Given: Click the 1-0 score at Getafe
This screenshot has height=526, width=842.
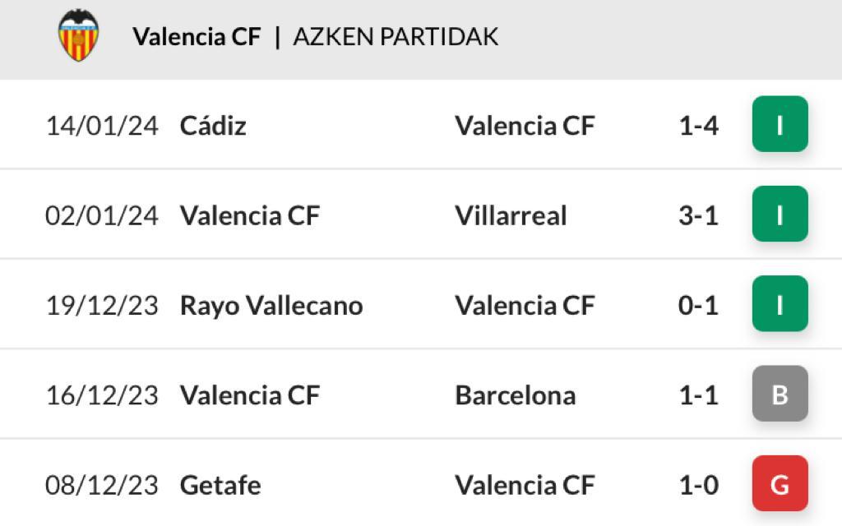Looking at the screenshot, I should point(699,485).
